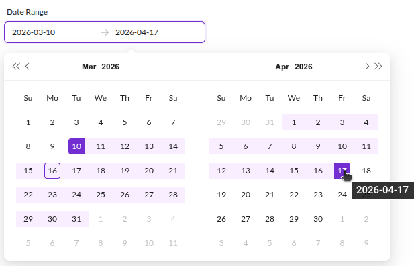Pick April 4 Saturday cell
This screenshot has width=418, height=266.
366,122
